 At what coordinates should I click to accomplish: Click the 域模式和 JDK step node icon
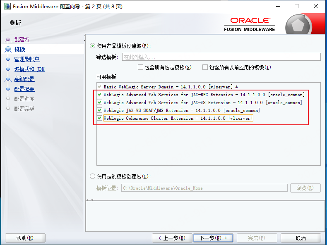point(8,69)
